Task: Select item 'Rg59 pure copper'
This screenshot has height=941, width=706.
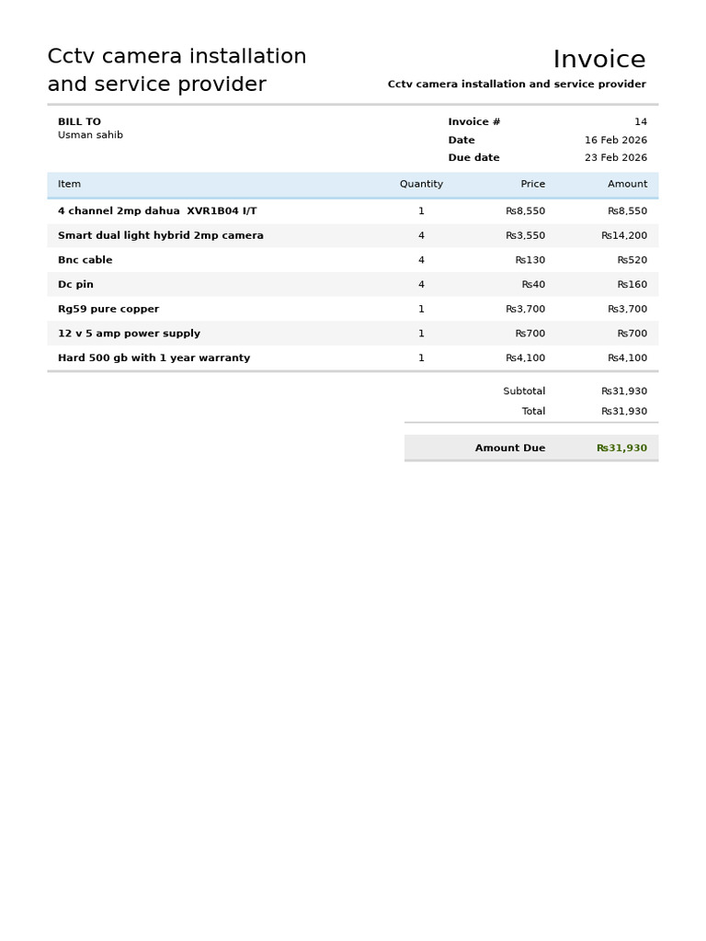Action: click(x=108, y=309)
